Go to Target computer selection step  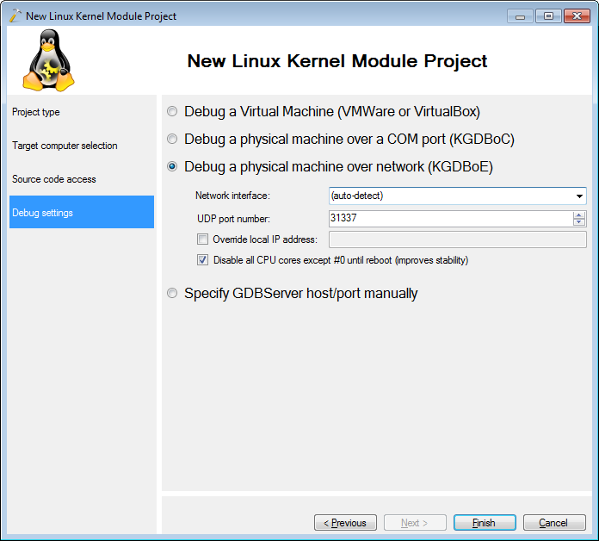click(x=82, y=146)
